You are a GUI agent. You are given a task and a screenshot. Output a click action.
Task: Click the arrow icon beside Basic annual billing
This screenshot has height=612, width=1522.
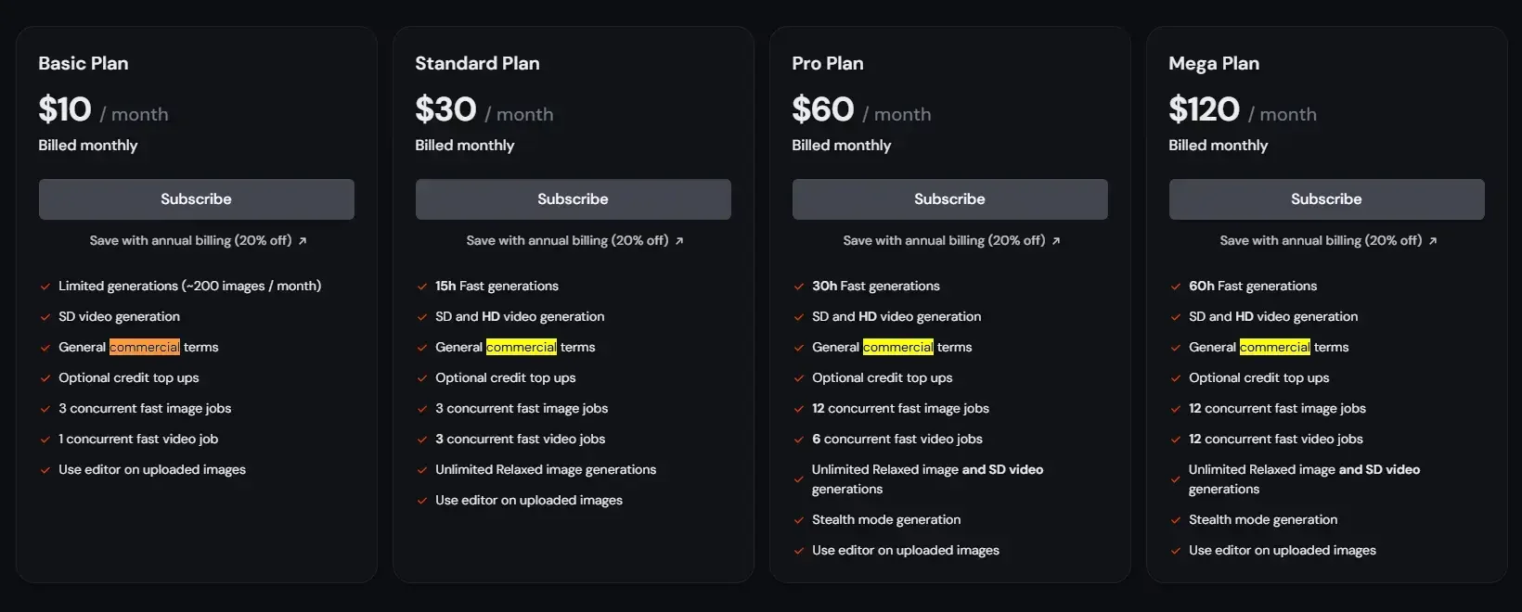coord(303,241)
